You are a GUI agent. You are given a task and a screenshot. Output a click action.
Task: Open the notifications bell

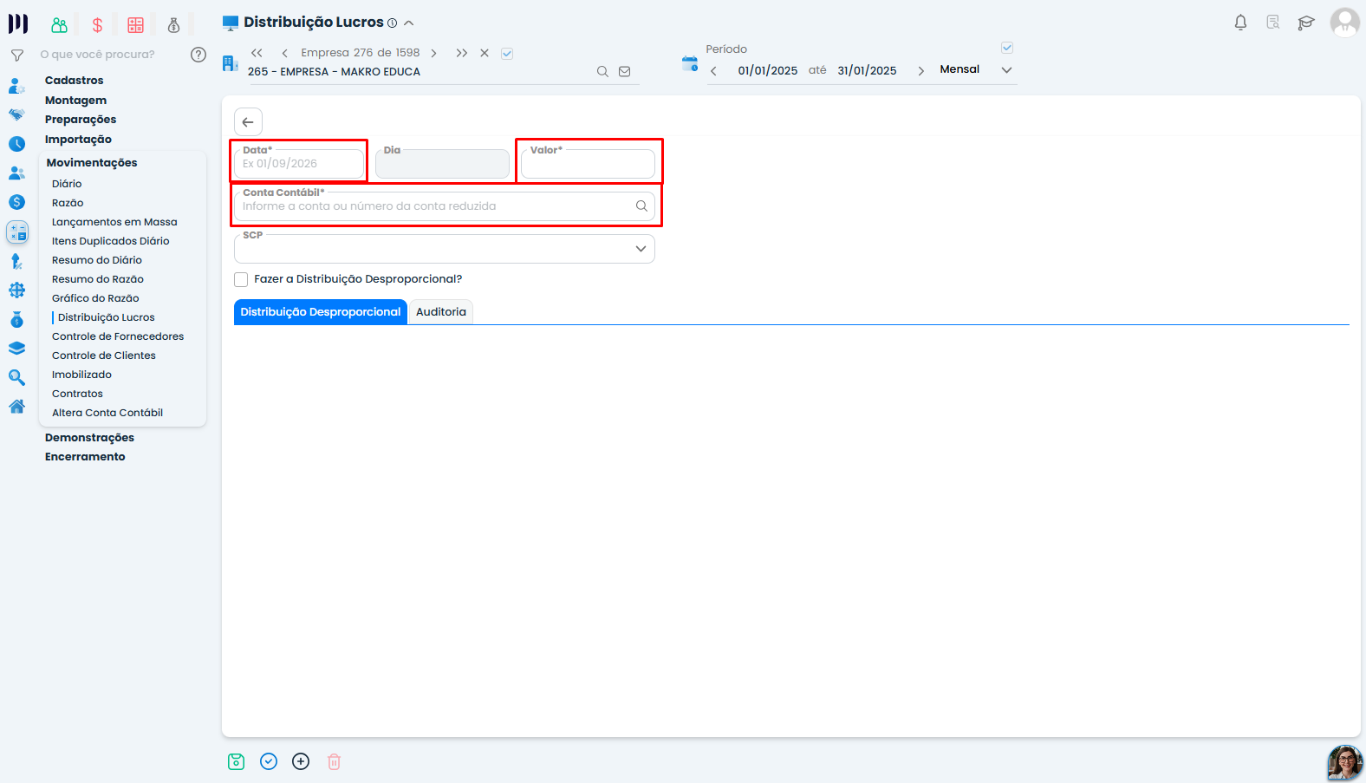[x=1240, y=23]
